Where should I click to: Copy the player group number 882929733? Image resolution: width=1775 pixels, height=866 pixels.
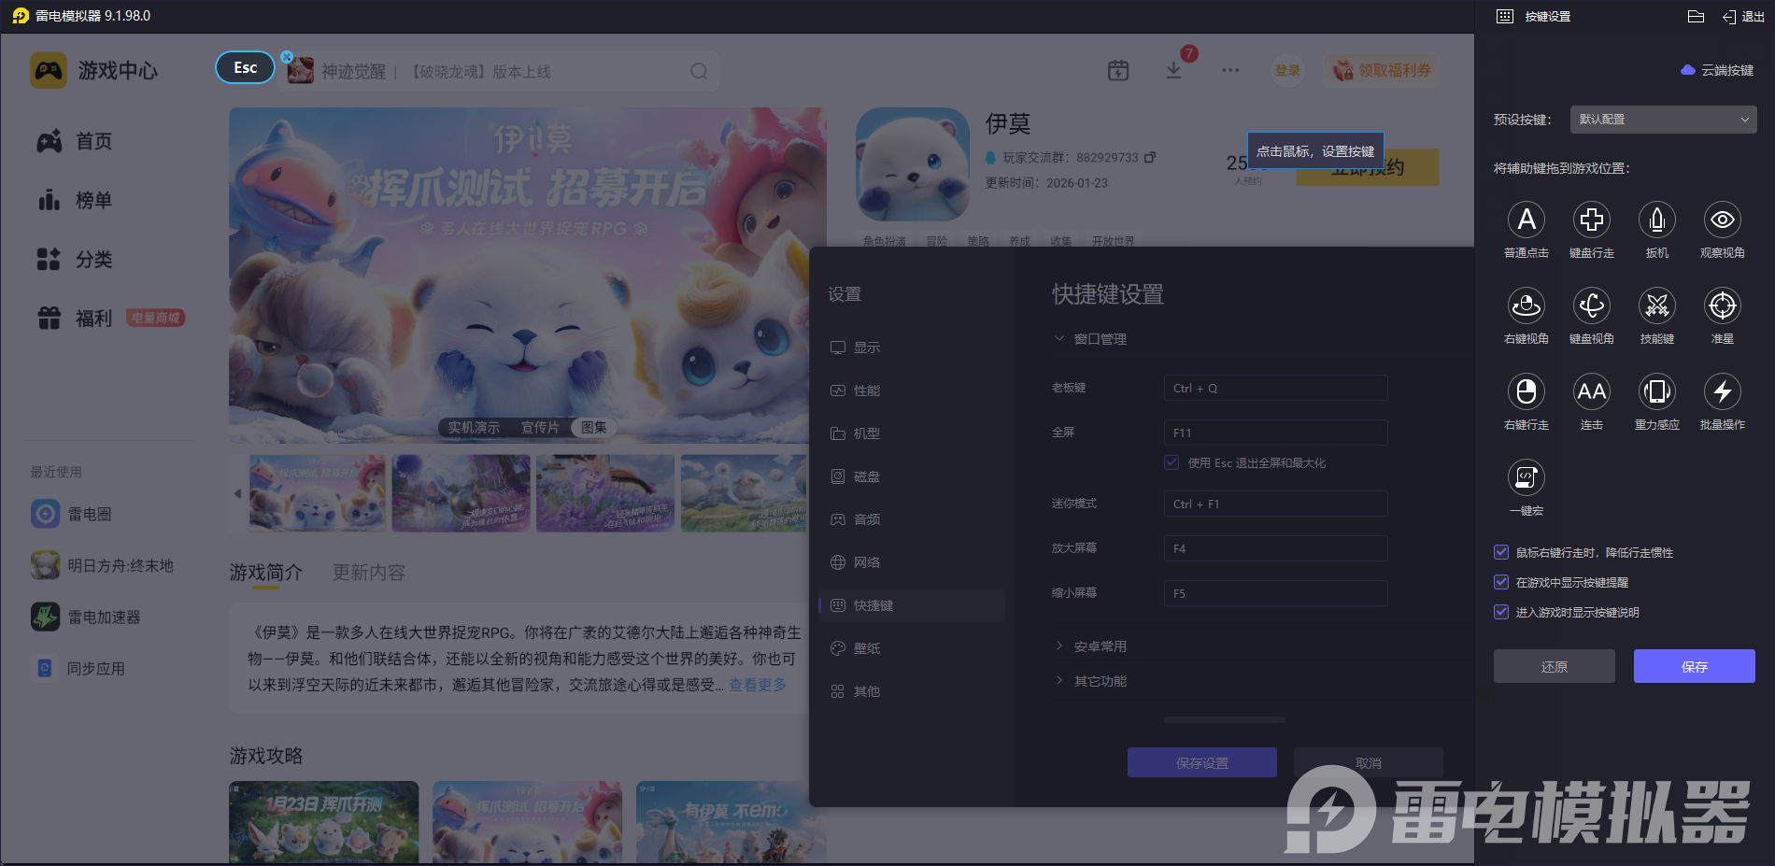1150,157
